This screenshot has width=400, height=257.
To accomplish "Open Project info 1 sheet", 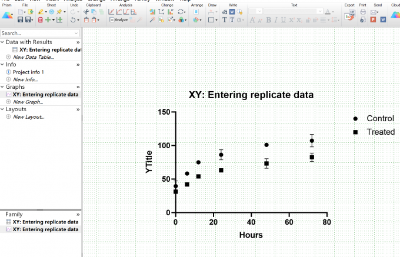I will [x=28, y=72].
